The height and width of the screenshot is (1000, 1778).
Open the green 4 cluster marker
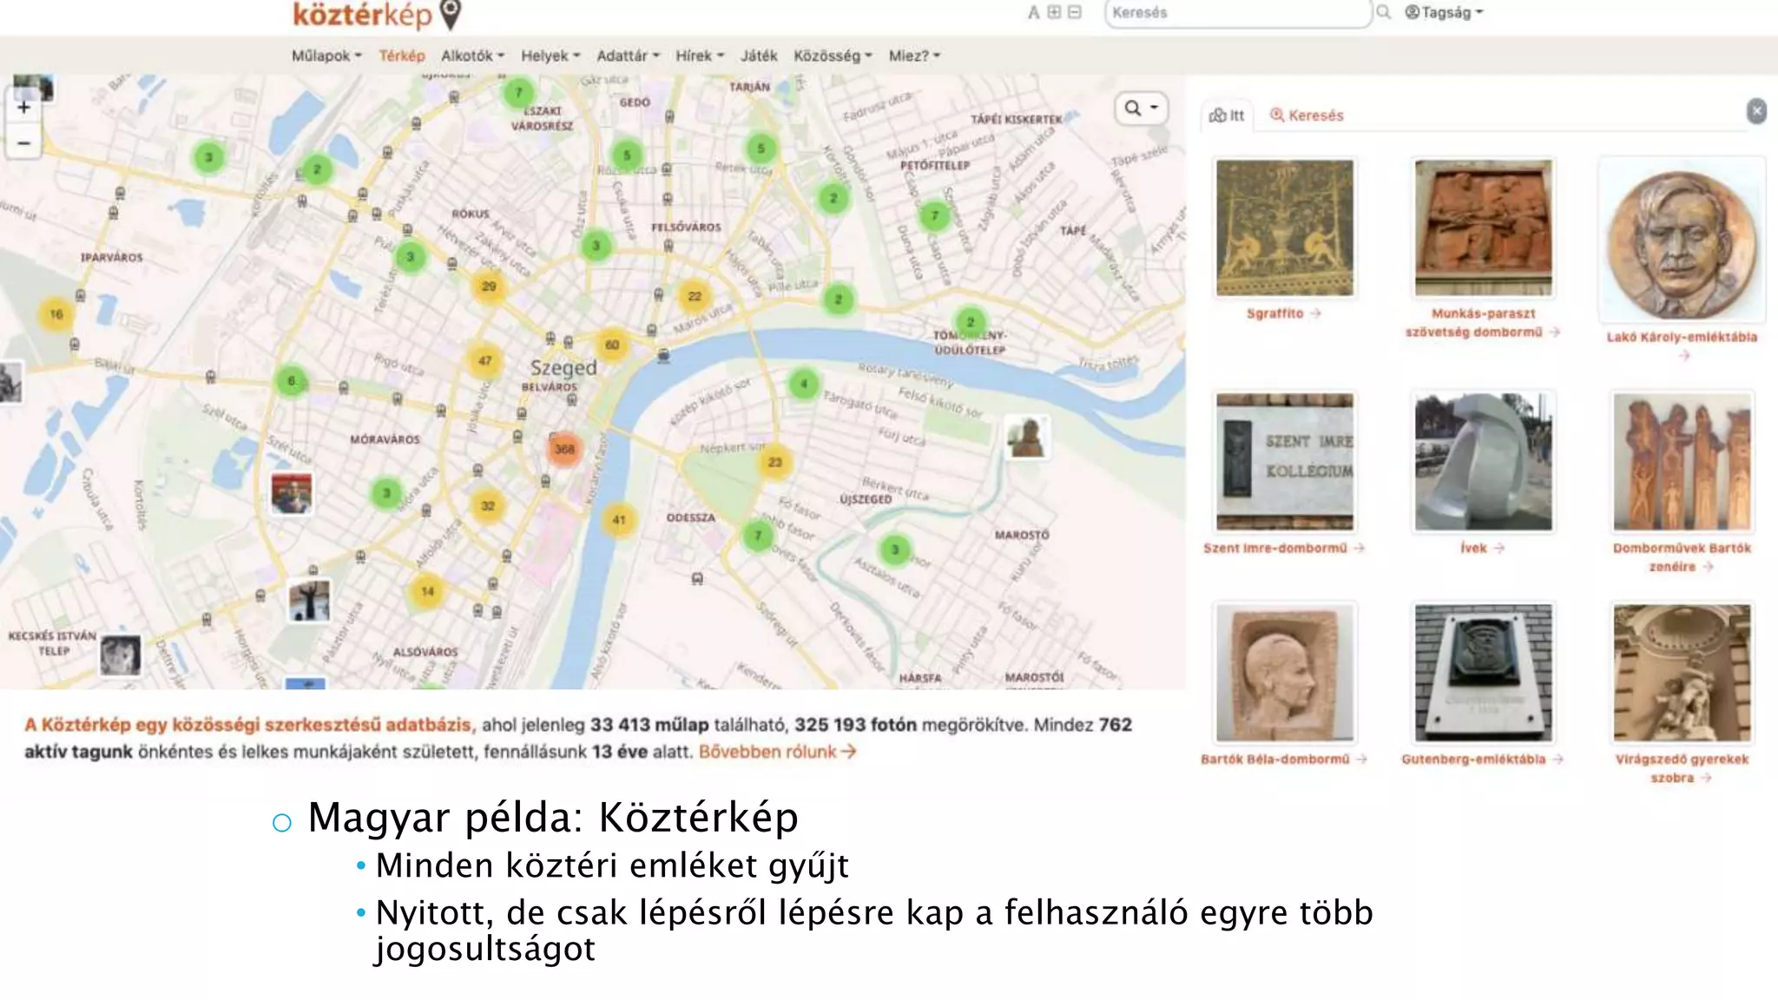point(804,383)
